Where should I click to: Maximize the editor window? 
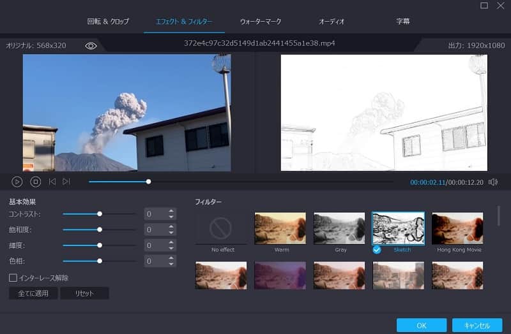pyautogui.click(x=485, y=6)
